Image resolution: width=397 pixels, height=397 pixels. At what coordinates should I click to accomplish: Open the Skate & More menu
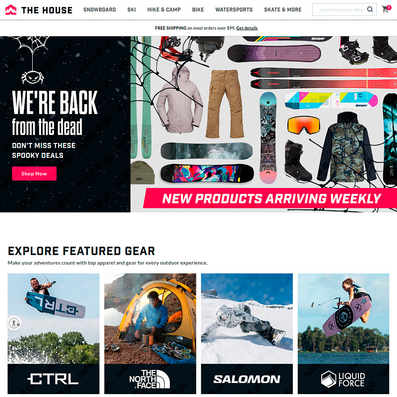click(x=283, y=9)
